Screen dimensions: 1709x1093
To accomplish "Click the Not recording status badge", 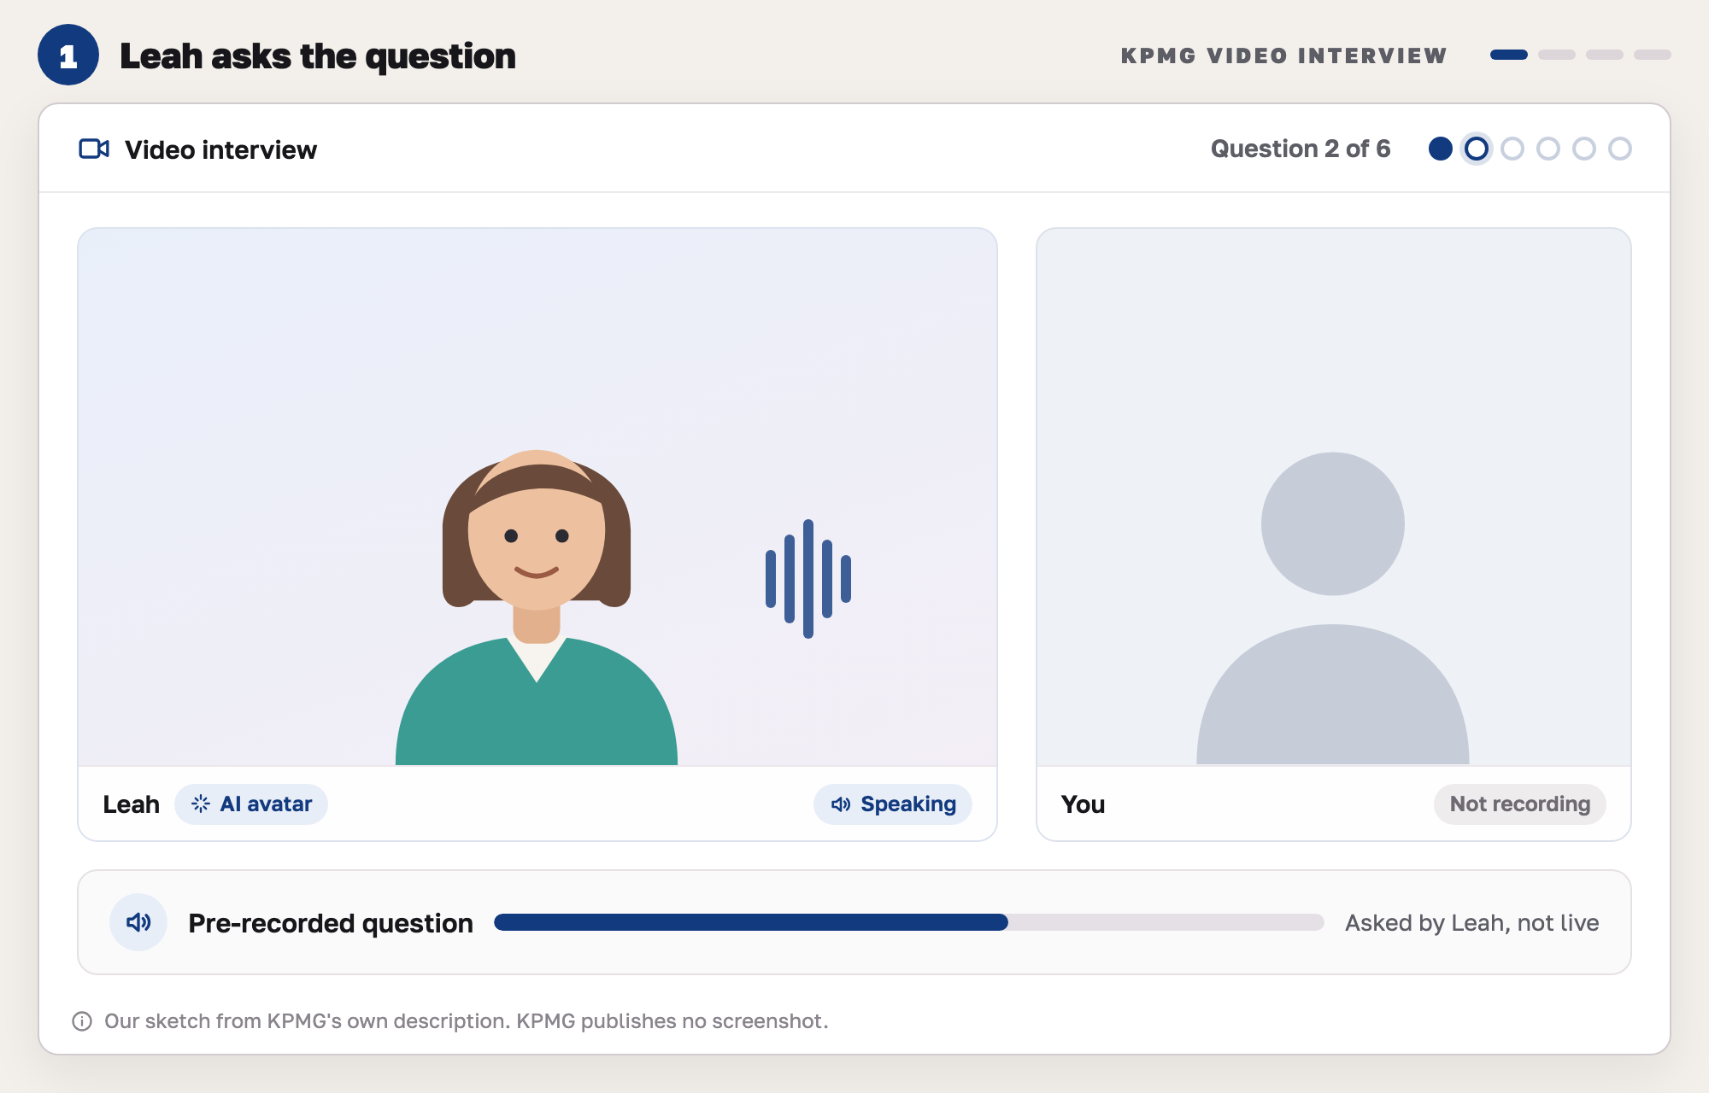I will click(x=1520, y=804).
